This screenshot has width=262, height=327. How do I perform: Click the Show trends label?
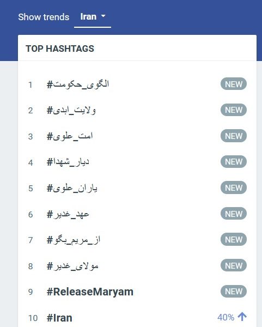(x=44, y=17)
